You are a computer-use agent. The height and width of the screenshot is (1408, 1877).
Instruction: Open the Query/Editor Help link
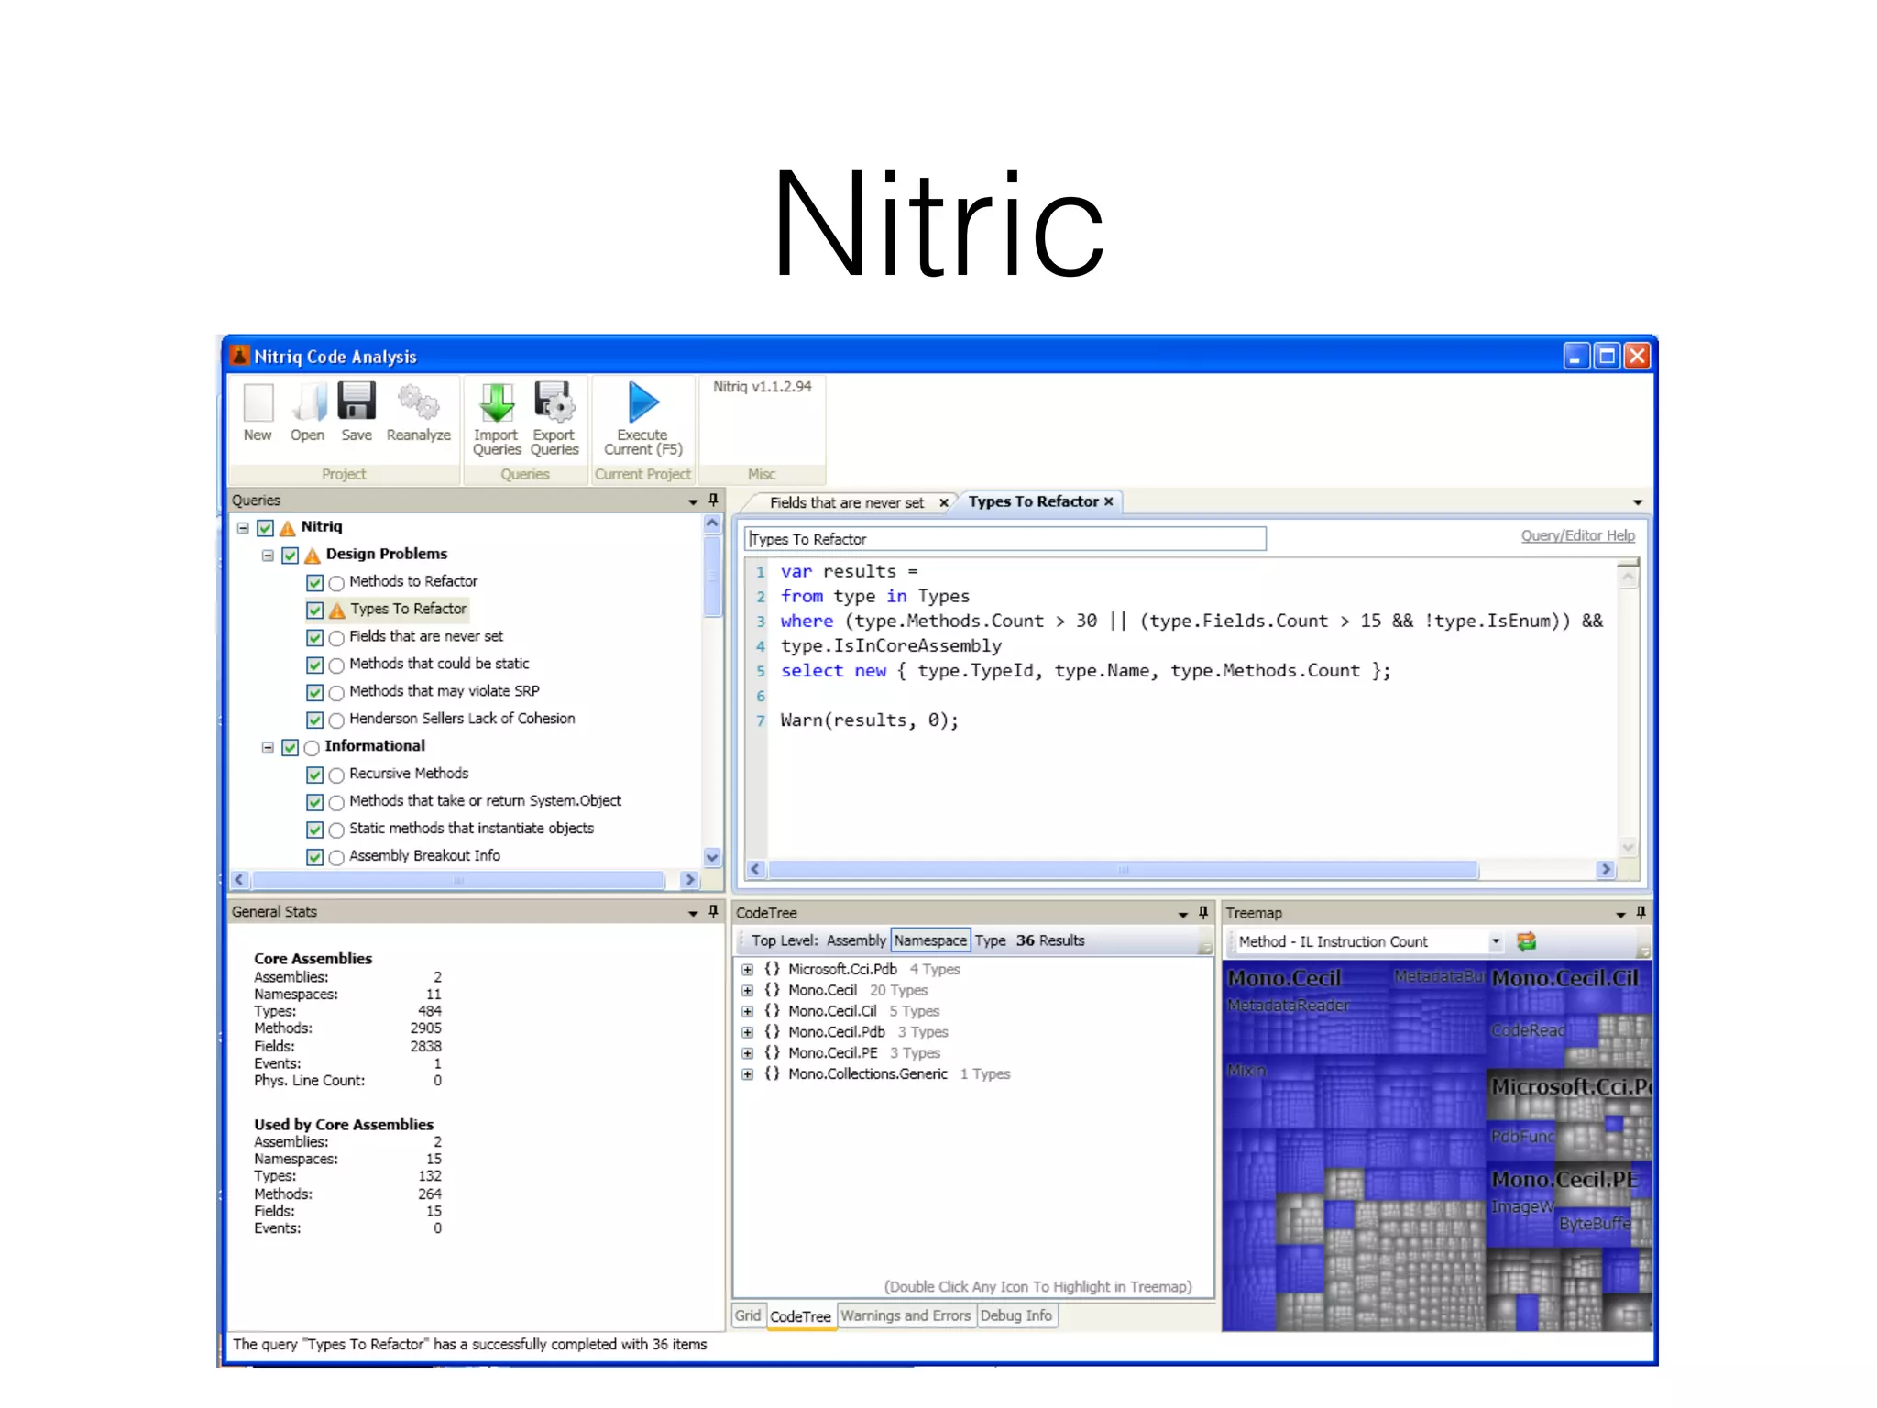click(x=1577, y=535)
